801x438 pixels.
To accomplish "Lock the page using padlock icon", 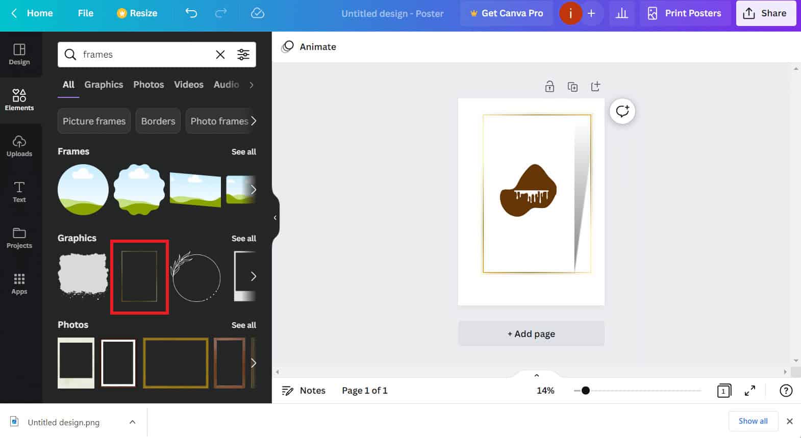I will [x=549, y=86].
